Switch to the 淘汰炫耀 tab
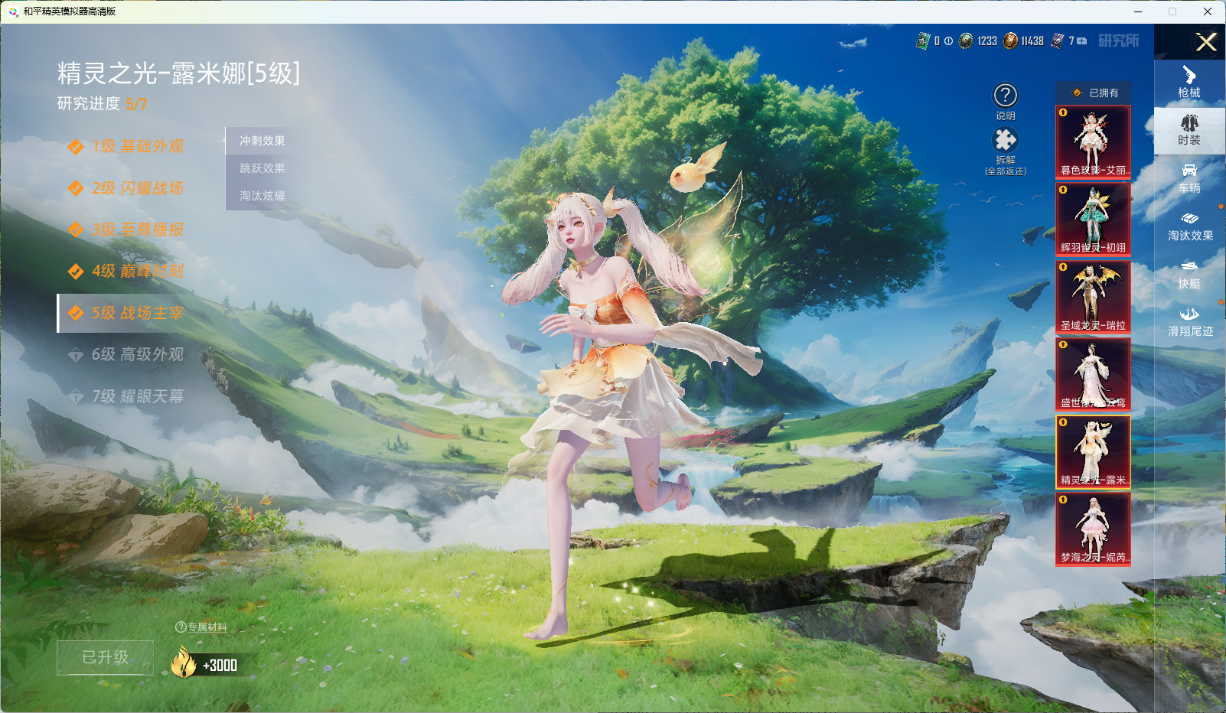 [262, 196]
